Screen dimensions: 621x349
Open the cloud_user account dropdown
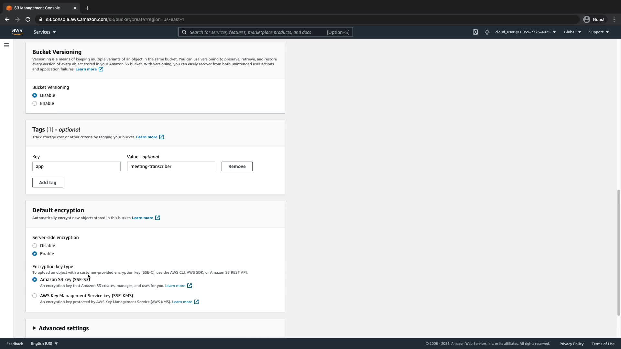525,32
